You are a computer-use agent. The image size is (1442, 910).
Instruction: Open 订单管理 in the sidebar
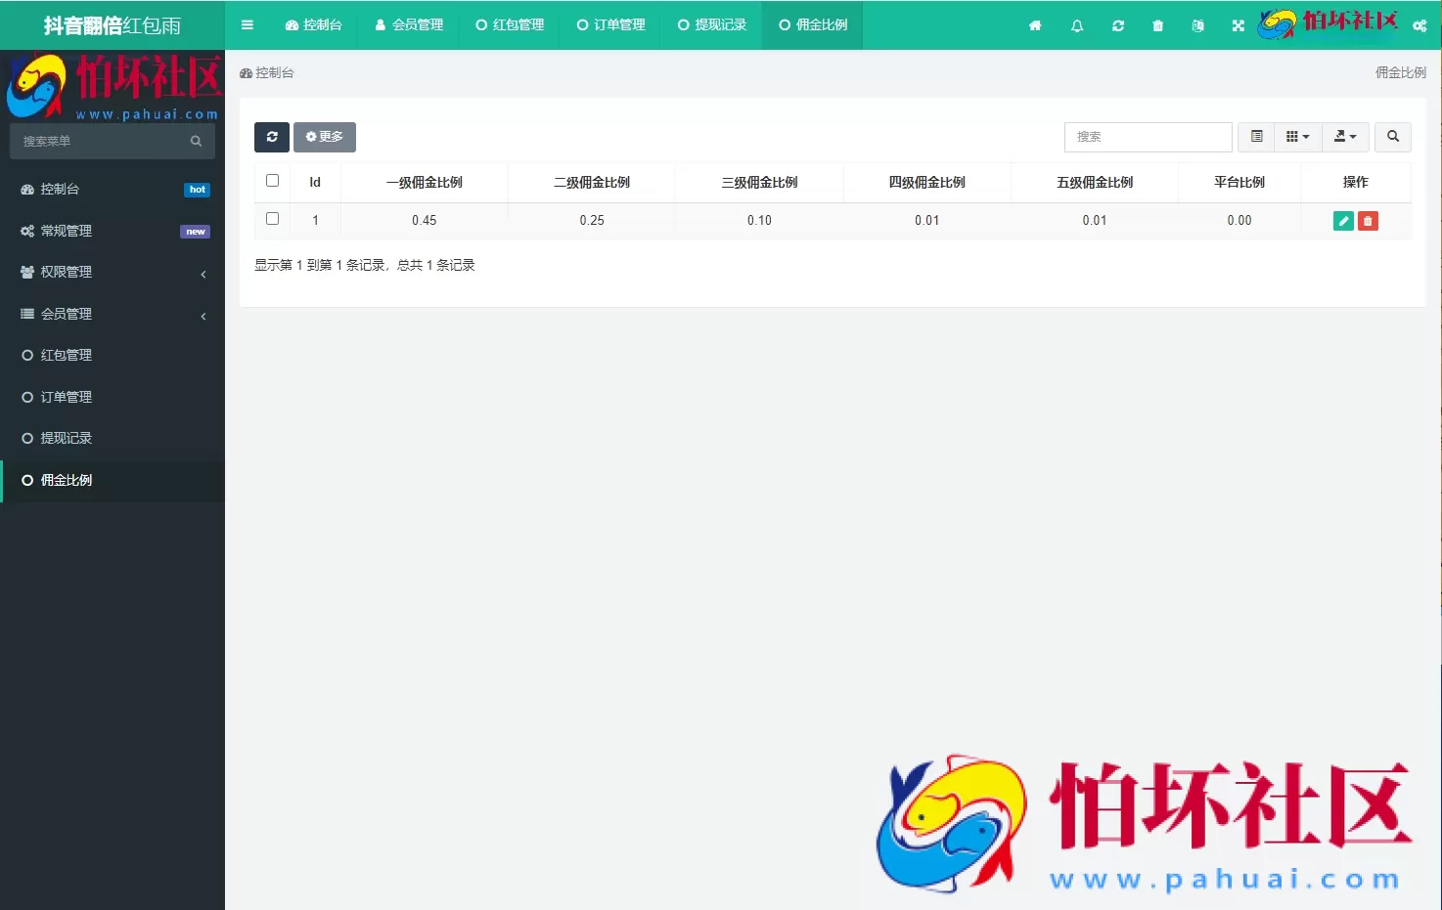pyautogui.click(x=113, y=397)
